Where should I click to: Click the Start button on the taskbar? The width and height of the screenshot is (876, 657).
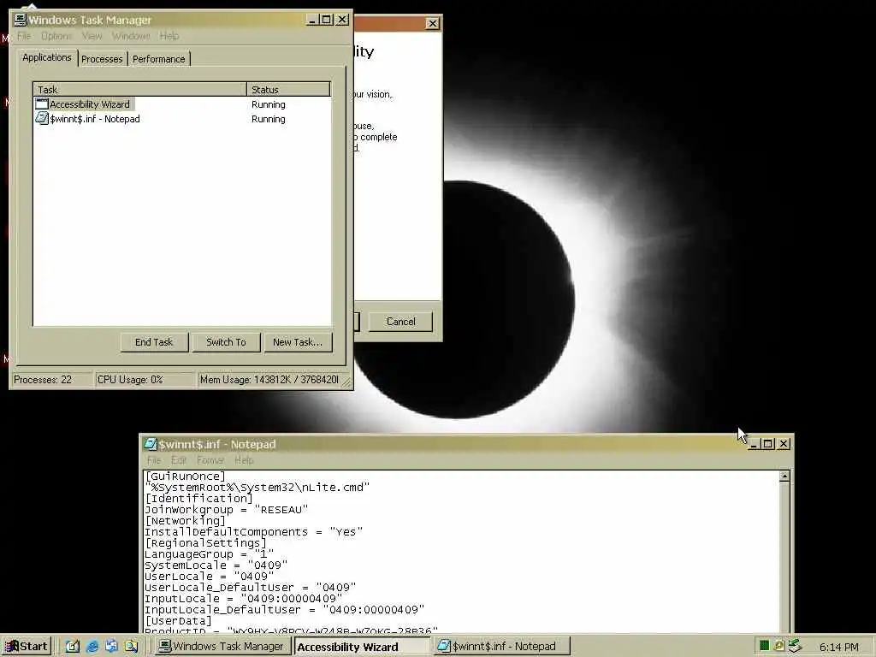point(27,647)
